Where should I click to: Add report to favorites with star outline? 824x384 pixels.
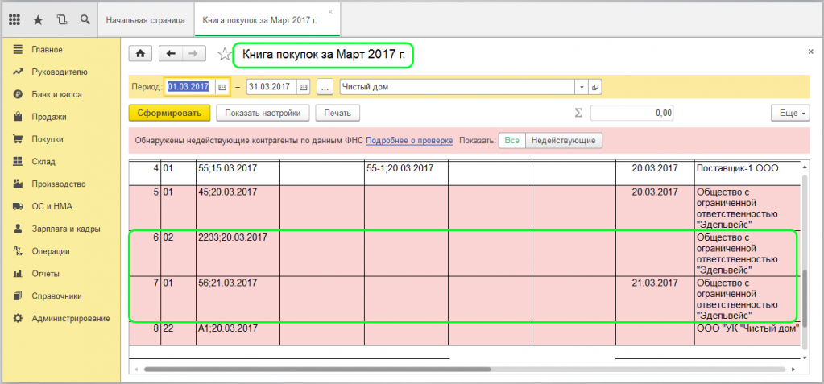pyautogui.click(x=224, y=54)
